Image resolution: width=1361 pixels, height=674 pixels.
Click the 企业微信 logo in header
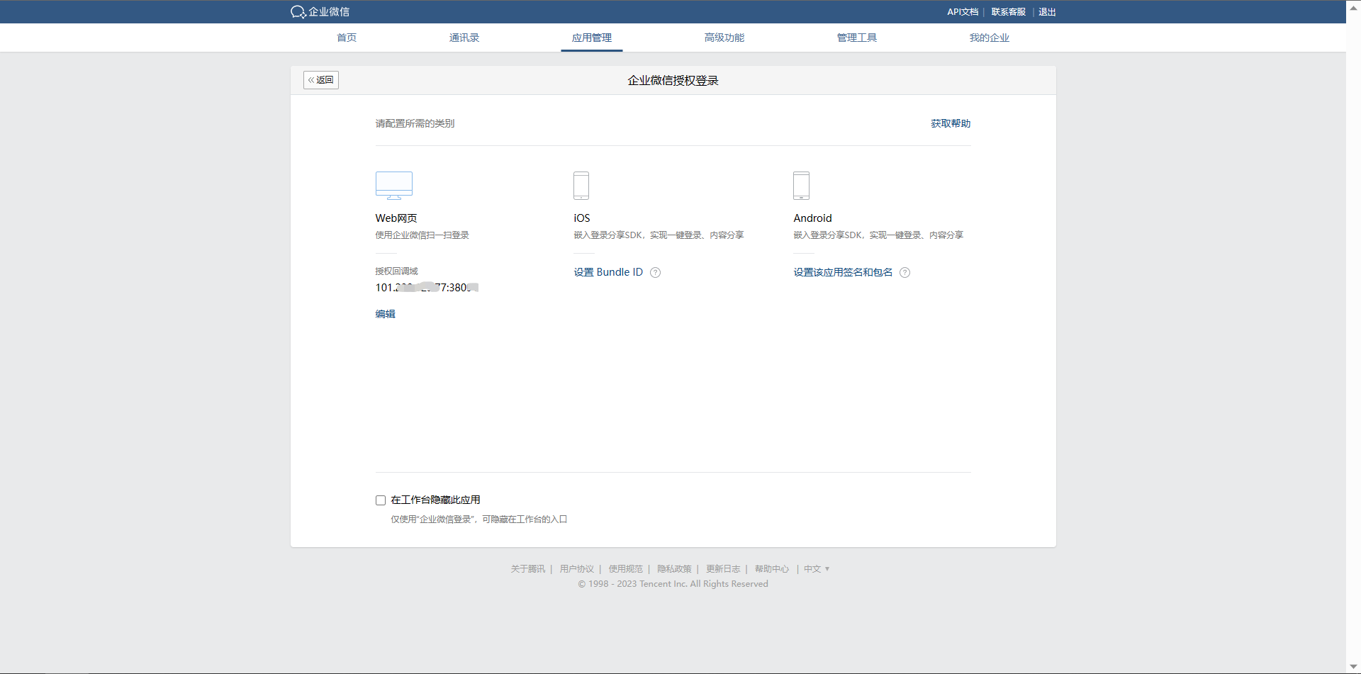click(x=320, y=12)
